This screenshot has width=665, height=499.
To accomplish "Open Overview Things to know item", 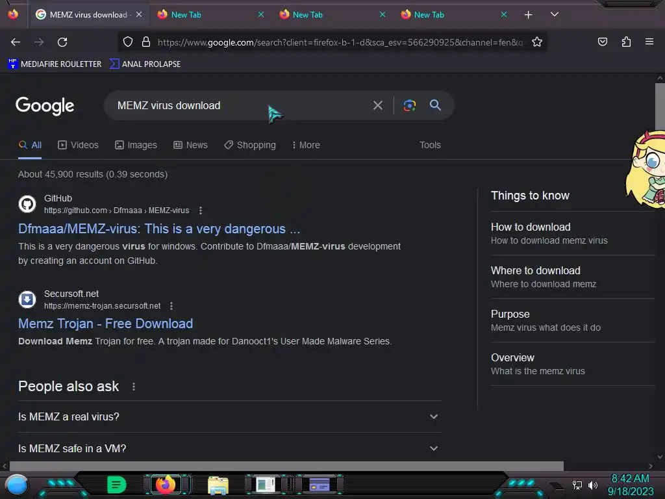I will pos(573,364).
